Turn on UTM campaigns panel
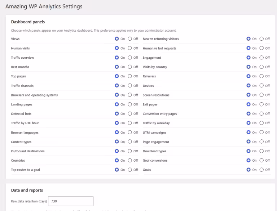Viewport: 277px width, 211px height. pos(249,132)
